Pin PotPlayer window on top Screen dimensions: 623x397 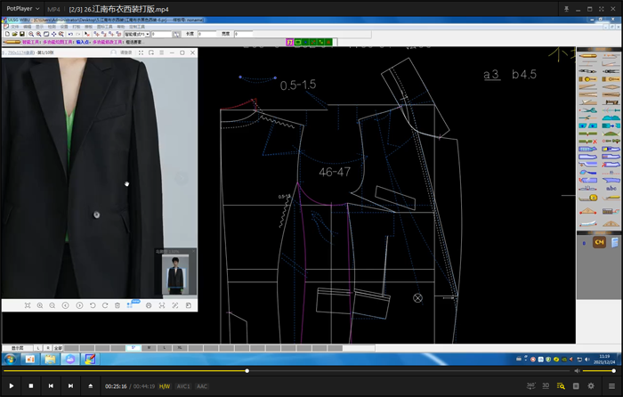point(567,9)
